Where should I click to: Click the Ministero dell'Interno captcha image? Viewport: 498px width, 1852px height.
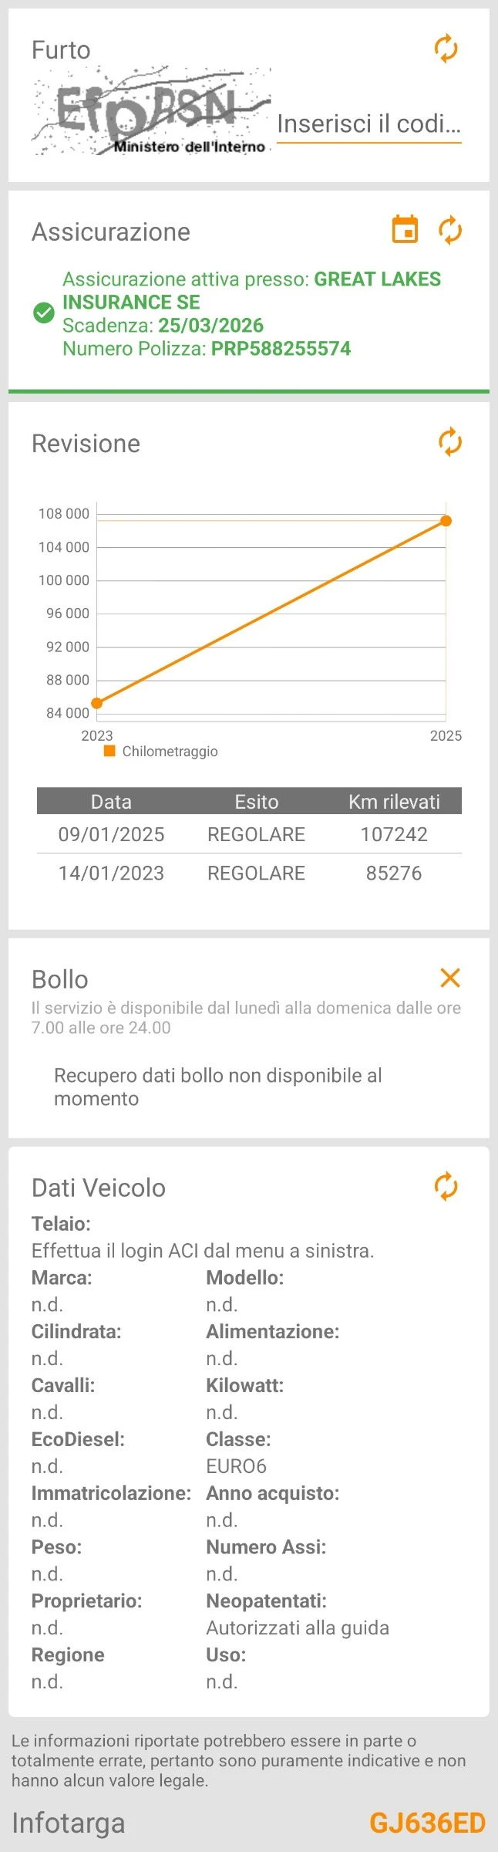151,112
